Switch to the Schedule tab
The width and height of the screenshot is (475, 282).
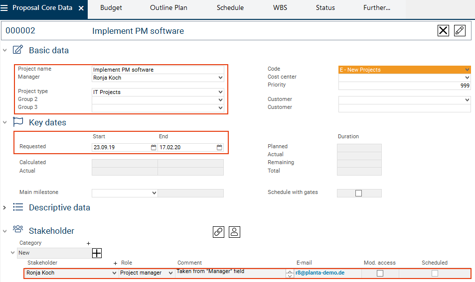(230, 8)
